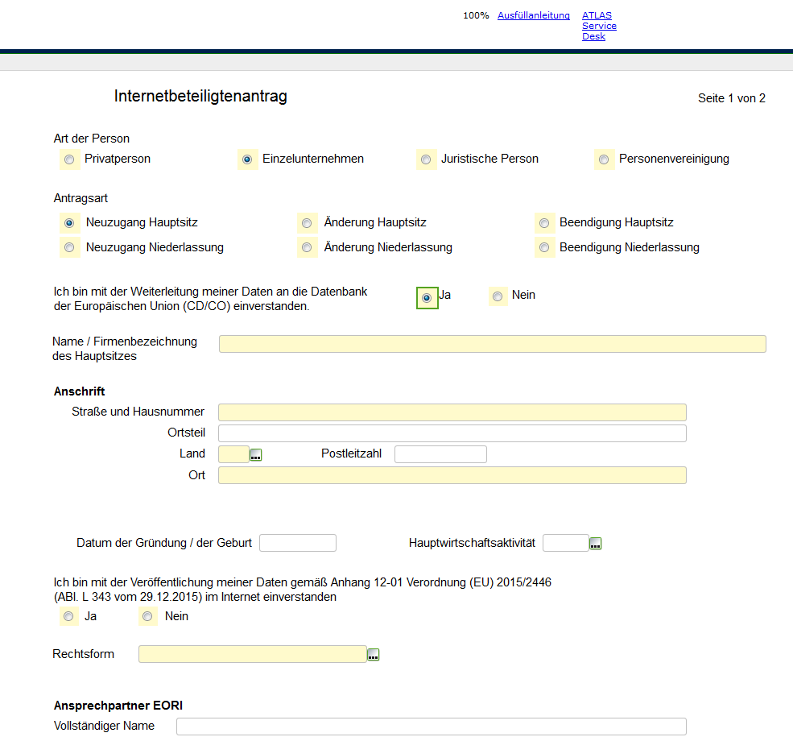793x737 pixels.
Task: Choose Nein for EU database forwarding
Action: tap(498, 296)
